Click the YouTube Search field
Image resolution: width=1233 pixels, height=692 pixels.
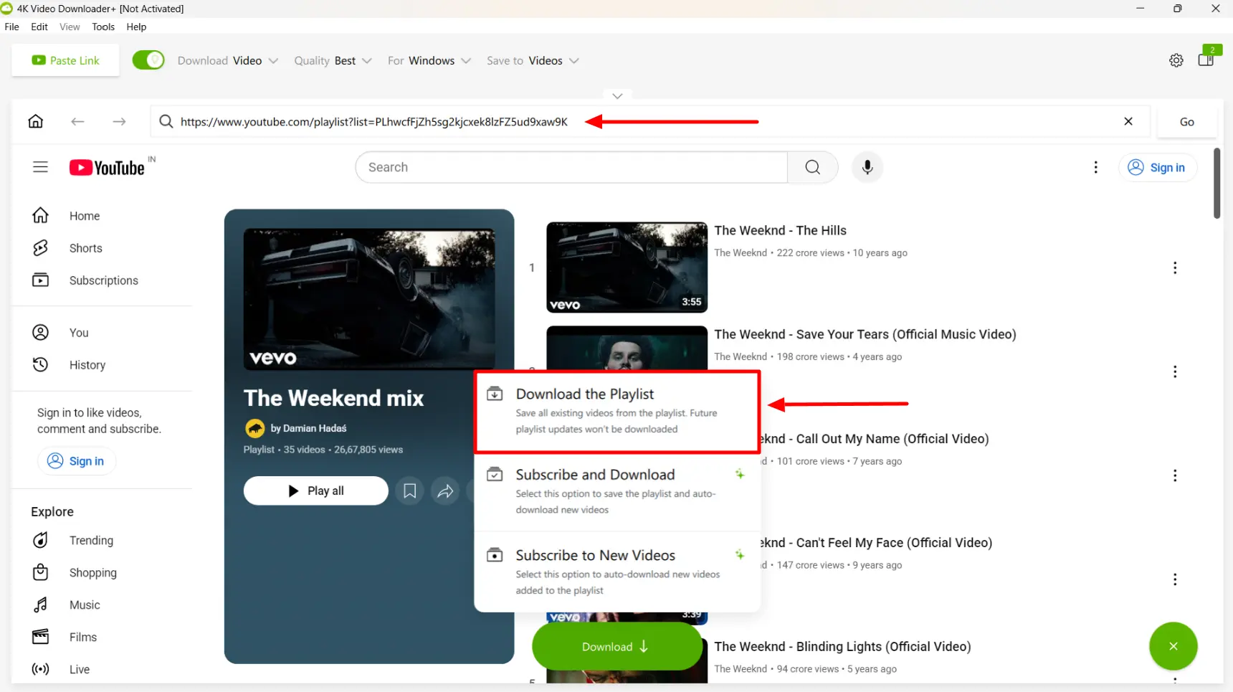pos(571,167)
